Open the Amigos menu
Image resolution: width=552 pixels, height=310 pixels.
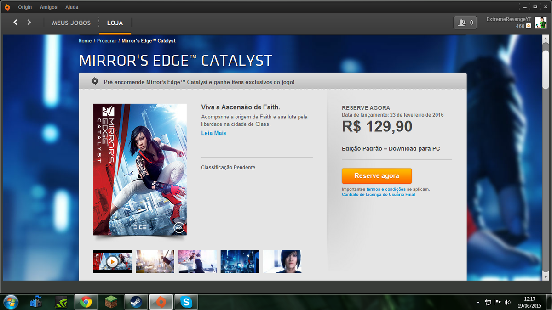[49, 7]
